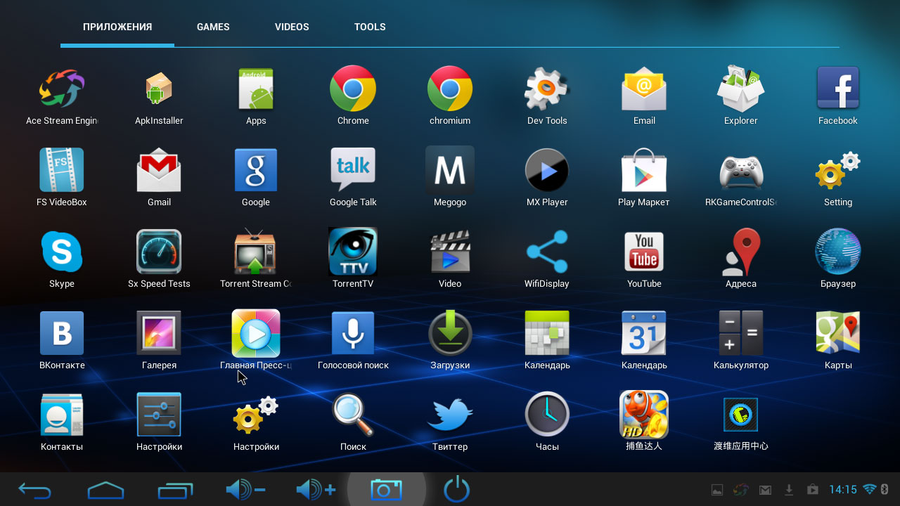Image resolution: width=900 pixels, height=506 pixels.
Task: Open the YouTube app
Action: (x=644, y=252)
